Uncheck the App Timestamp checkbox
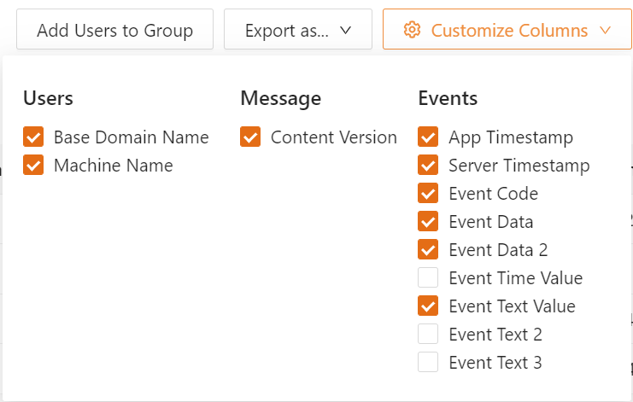 coord(428,137)
